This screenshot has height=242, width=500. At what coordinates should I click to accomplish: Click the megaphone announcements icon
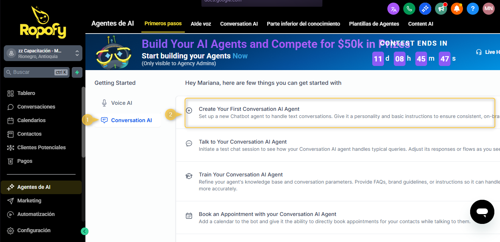pyautogui.click(x=441, y=9)
